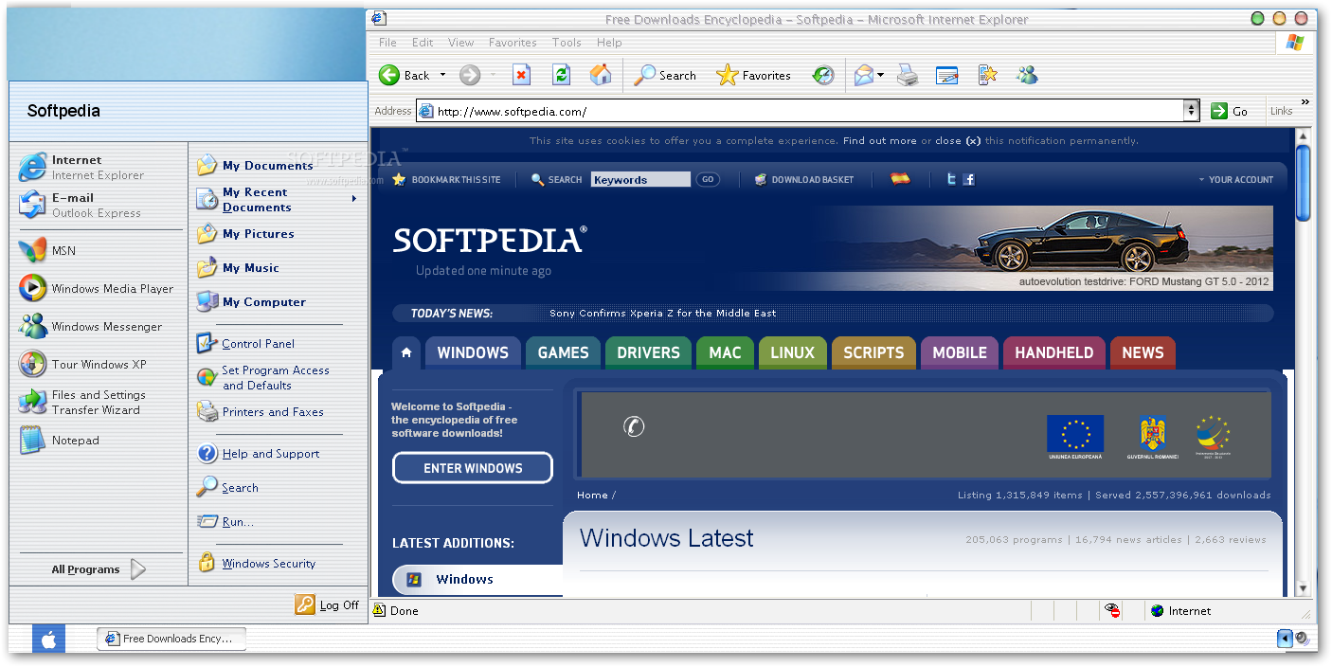
Task: Switch to the LINUX tab
Action: click(x=793, y=352)
